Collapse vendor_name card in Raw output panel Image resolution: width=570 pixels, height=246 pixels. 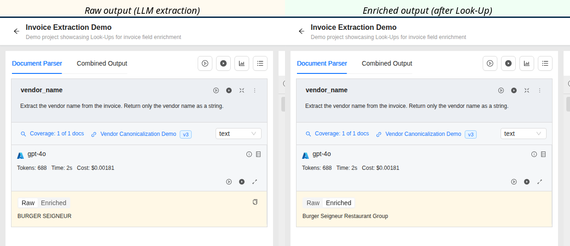point(242,90)
